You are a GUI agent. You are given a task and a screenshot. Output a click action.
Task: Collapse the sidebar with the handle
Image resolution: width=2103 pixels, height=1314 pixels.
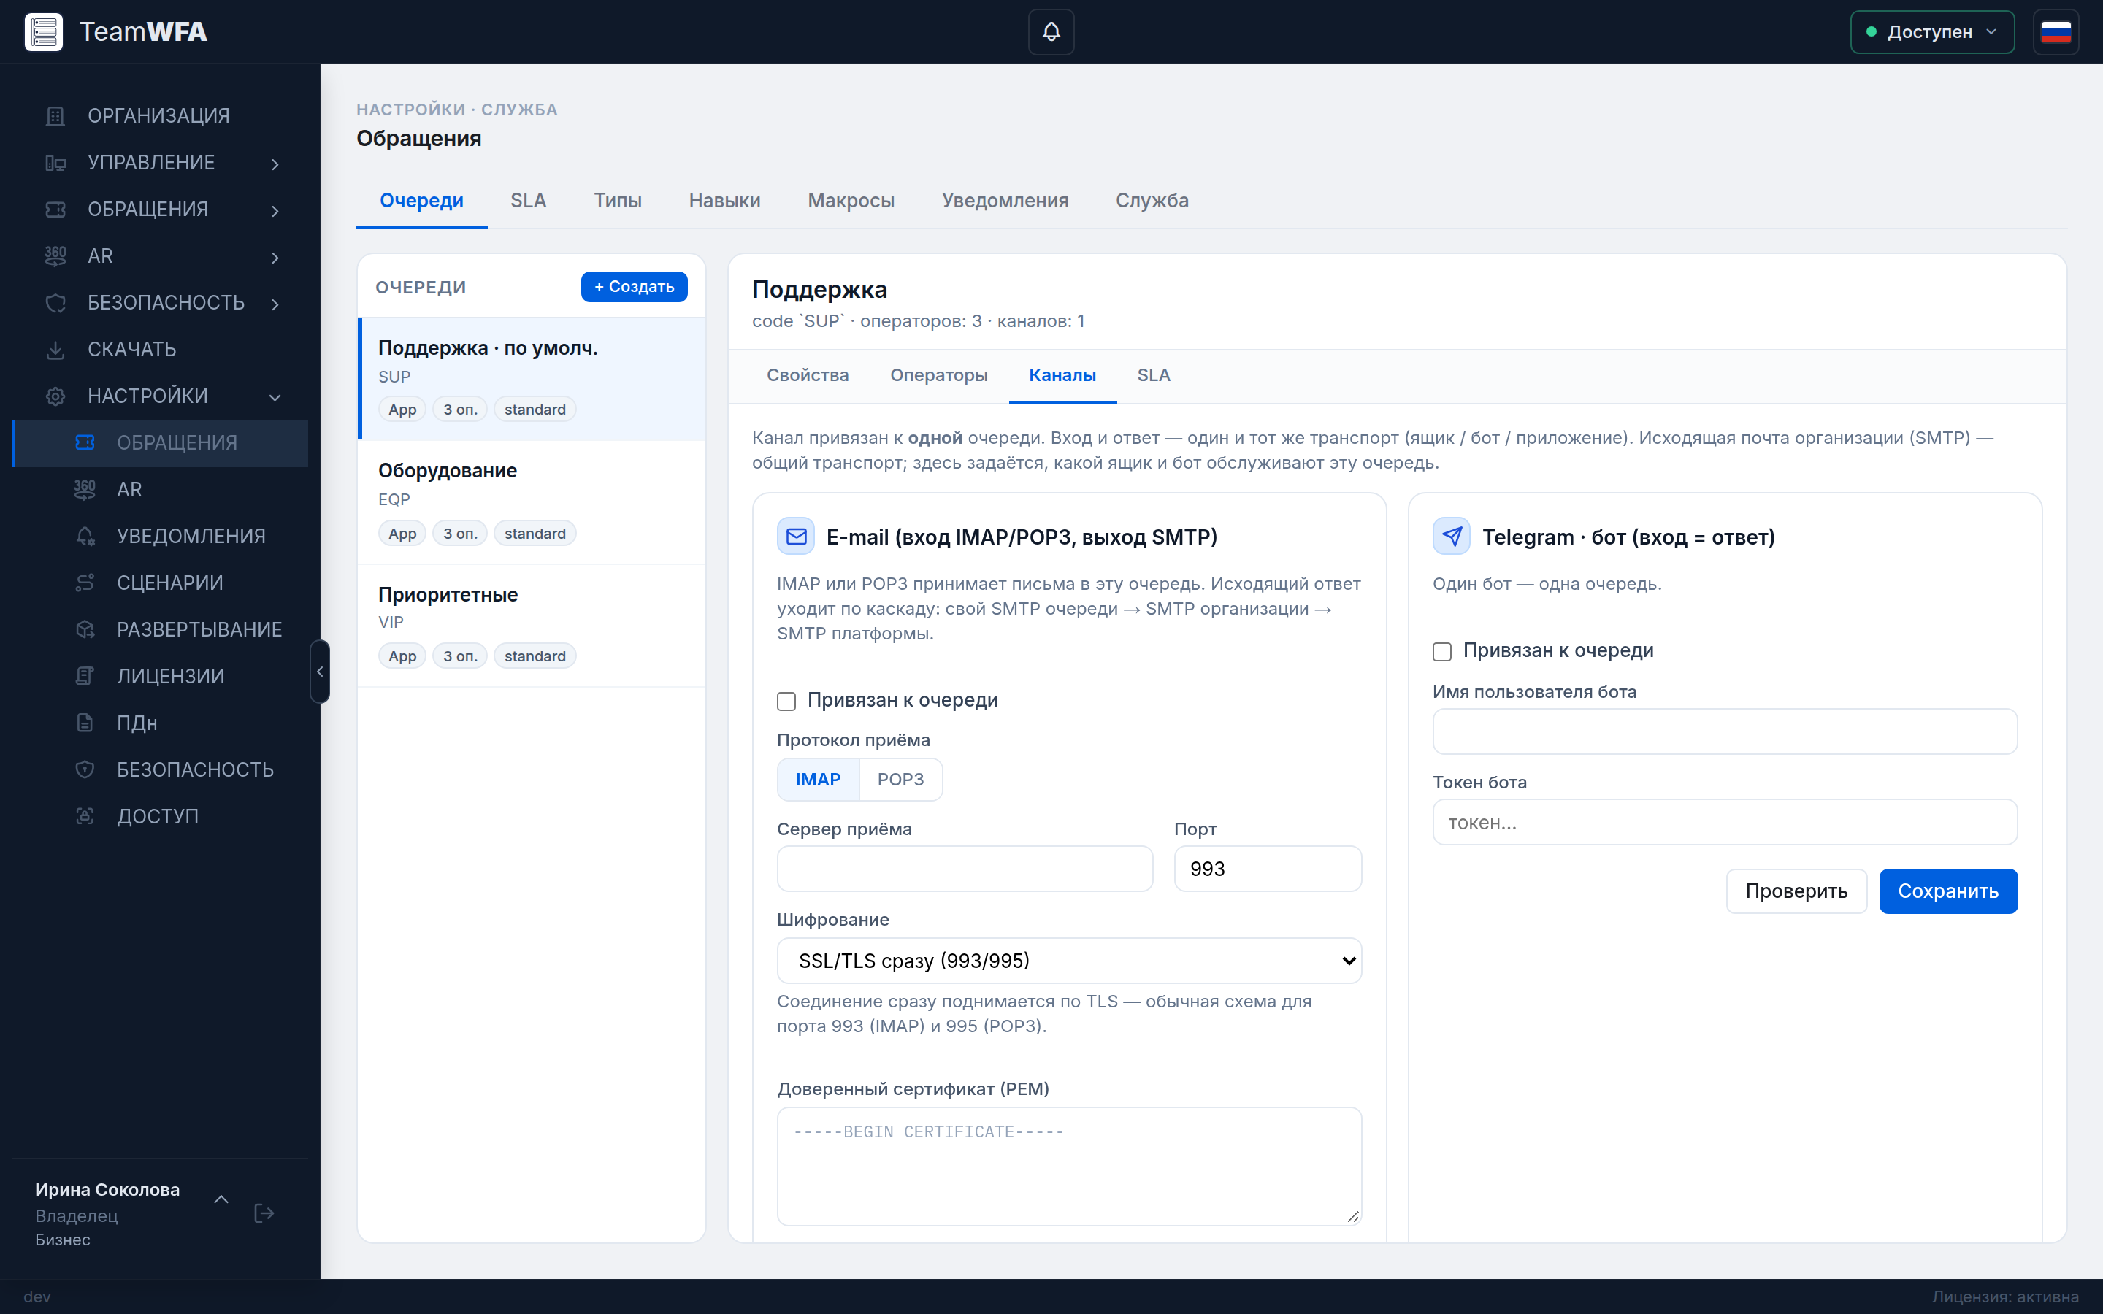tap(320, 672)
